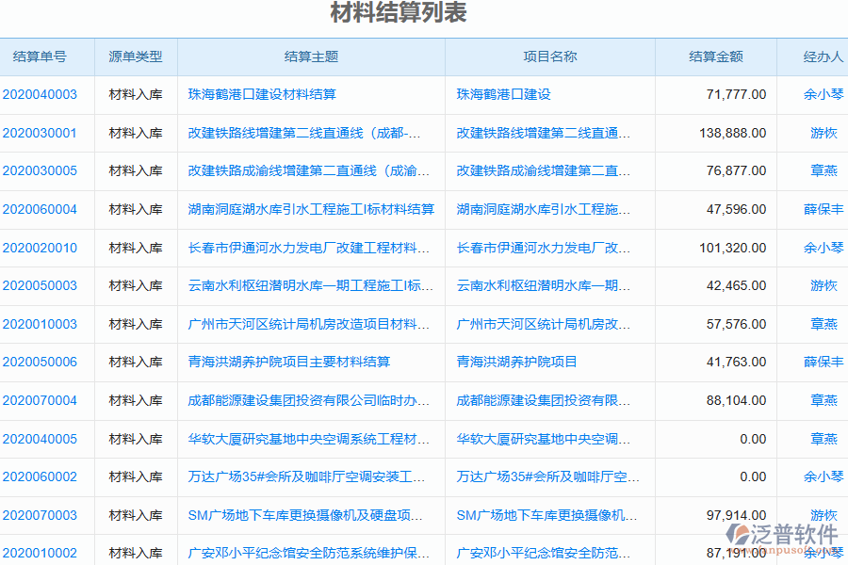Viewport: 848px width, 565px height.
Task: Open the 万达广场35#会所及咖啡厅空 project link
Action: pyautogui.click(x=546, y=476)
